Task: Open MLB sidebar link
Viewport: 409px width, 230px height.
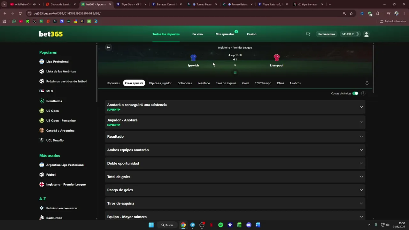Action: [50, 91]
